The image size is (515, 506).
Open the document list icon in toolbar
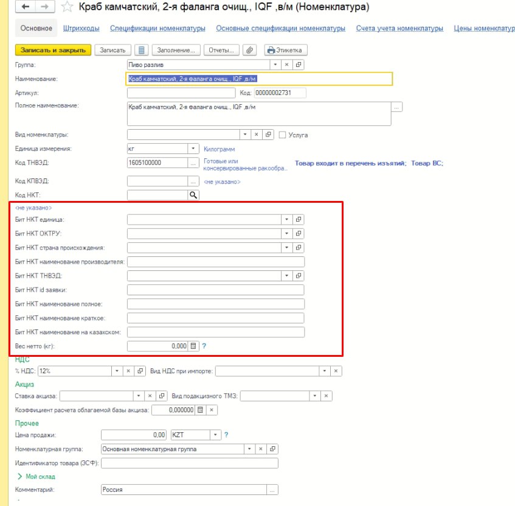tap(140, 50)
